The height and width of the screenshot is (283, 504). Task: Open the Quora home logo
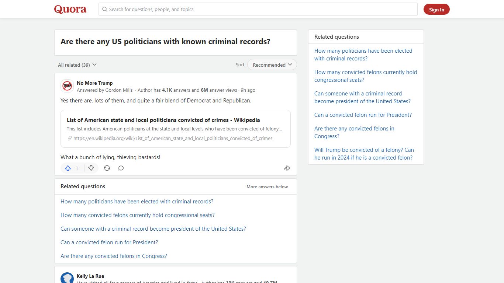point(70,9)
